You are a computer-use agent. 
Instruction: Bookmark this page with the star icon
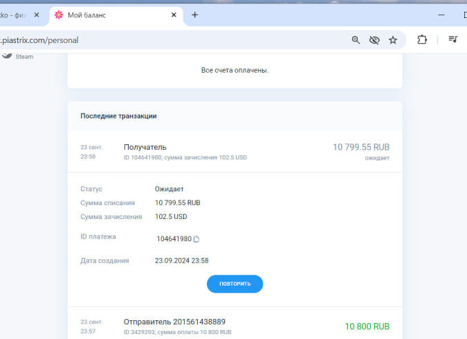pos(393,40)
